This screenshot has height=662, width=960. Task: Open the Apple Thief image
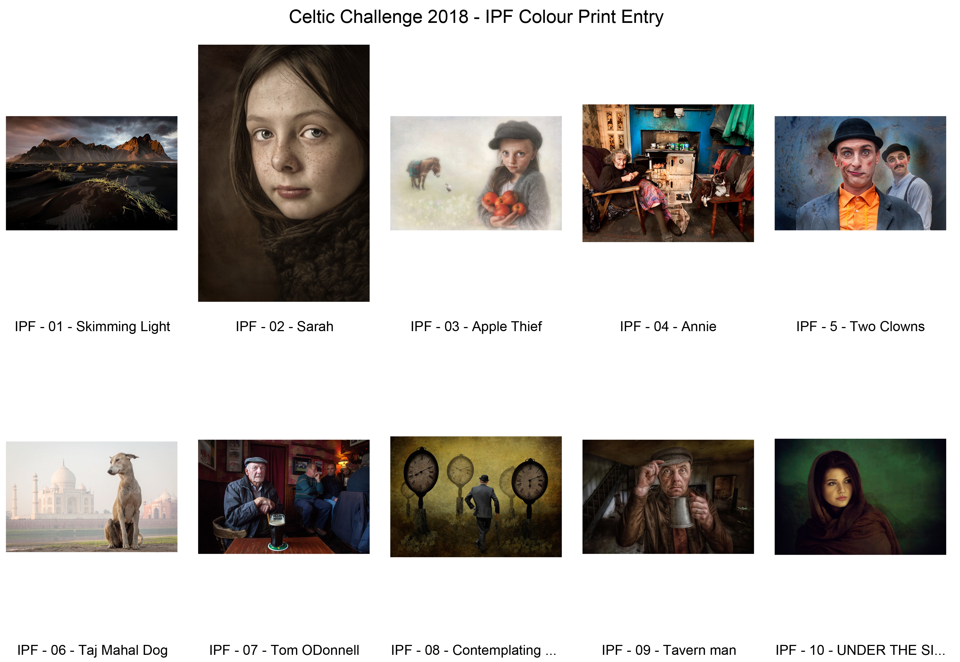(x=476, y=173)
